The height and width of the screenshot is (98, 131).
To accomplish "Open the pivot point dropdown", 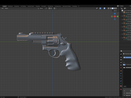I will point(47,8).
